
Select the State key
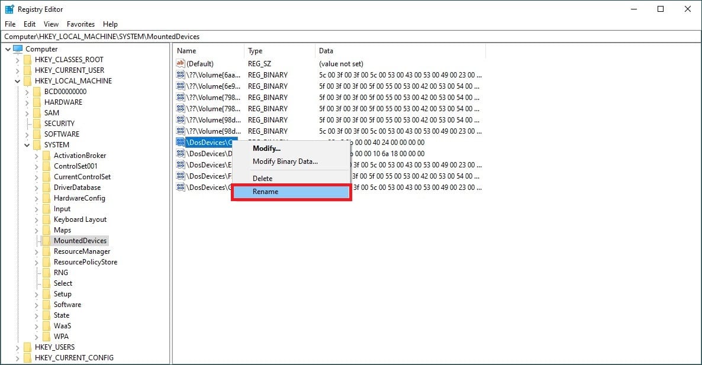(62, 315)
